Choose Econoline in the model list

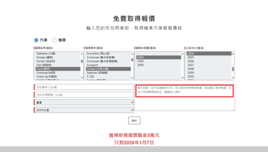108,54
